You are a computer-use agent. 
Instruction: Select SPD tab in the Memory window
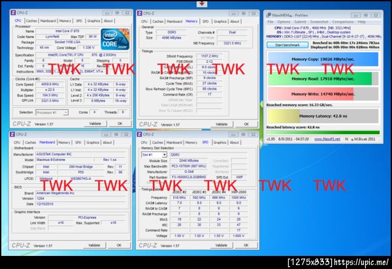[206, 22]
